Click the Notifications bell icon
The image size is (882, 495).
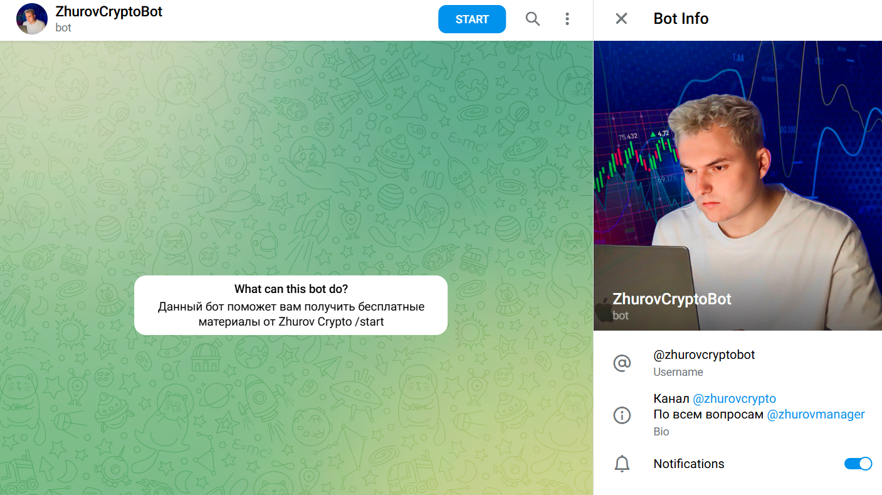click(x=622, y=464)
